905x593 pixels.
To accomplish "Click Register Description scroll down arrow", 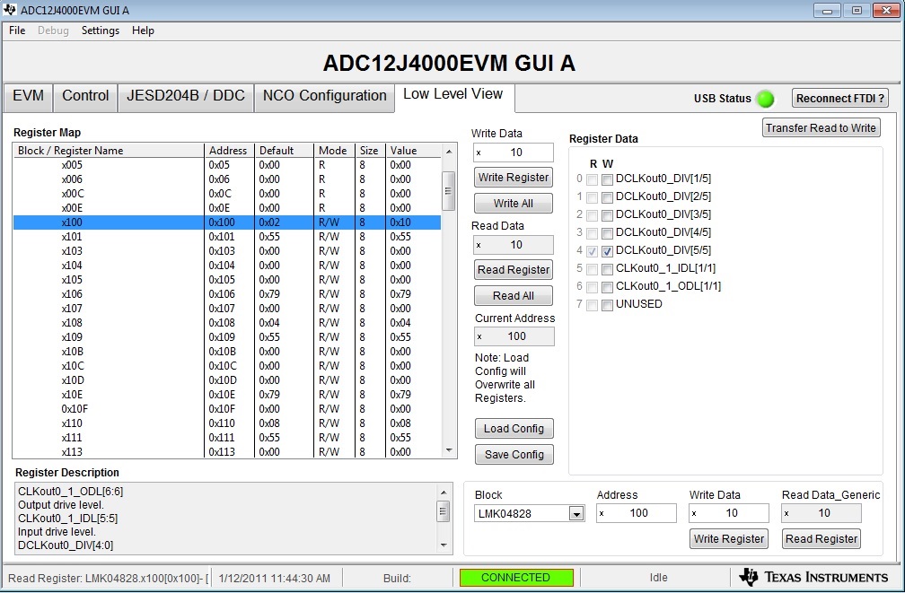I will point(444,545).
